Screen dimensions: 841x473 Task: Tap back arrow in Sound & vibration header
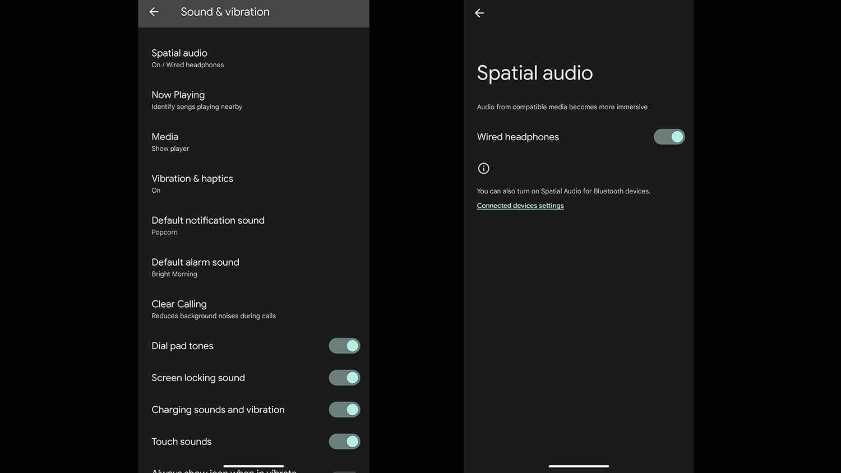(x=154, y=12)
